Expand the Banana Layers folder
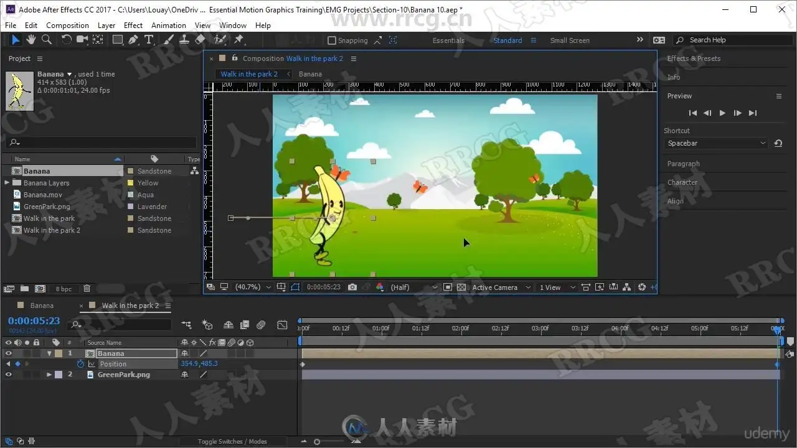 [x=7, y=183]
